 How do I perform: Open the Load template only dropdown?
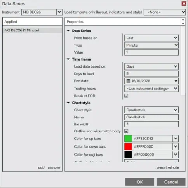[164, 12]
